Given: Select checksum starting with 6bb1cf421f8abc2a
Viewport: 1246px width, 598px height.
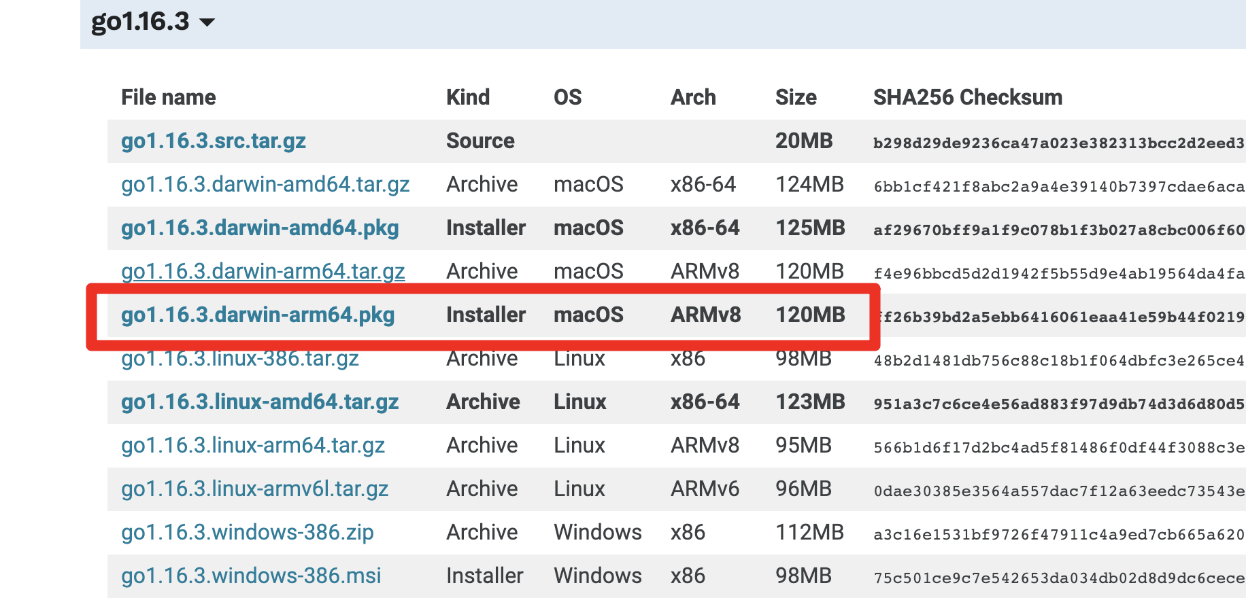Looking at the screenshot, I should click(x=1059, y=186).
